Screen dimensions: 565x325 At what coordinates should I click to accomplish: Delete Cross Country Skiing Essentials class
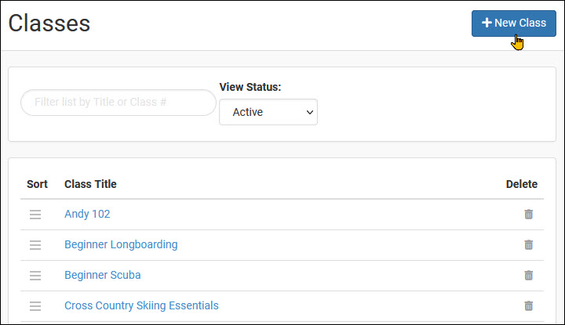[529, 306]
